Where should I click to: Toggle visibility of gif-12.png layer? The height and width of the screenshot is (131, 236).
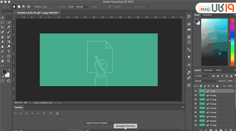[196, 104]
